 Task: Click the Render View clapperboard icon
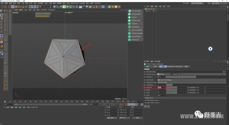44,7
